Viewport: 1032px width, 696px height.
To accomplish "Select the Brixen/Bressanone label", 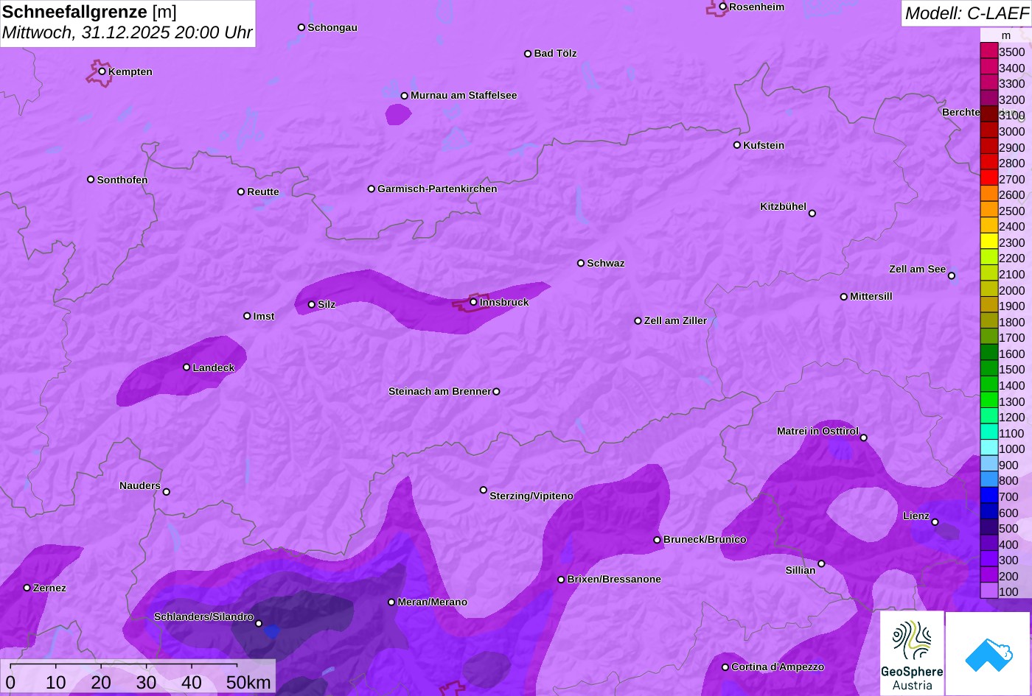I will (x=614, y=580).
